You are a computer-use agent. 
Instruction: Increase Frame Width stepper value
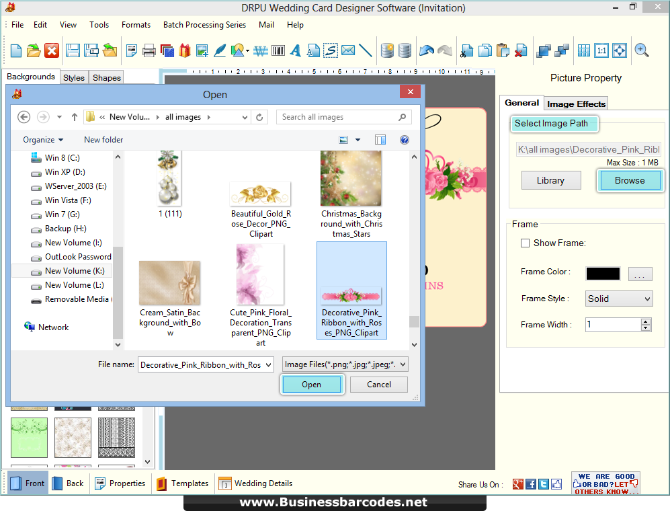(x=646, y=321)
